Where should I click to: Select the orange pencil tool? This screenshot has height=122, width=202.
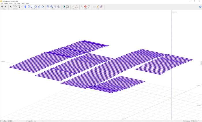tap(98, 7)
